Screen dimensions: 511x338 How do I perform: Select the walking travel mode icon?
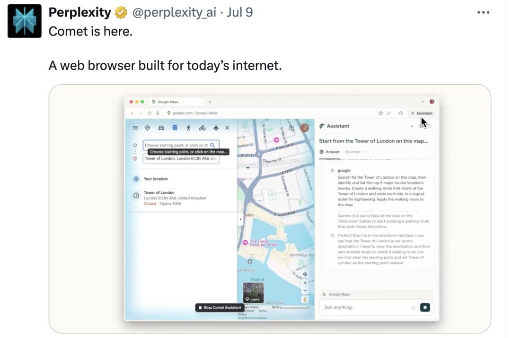188,128
